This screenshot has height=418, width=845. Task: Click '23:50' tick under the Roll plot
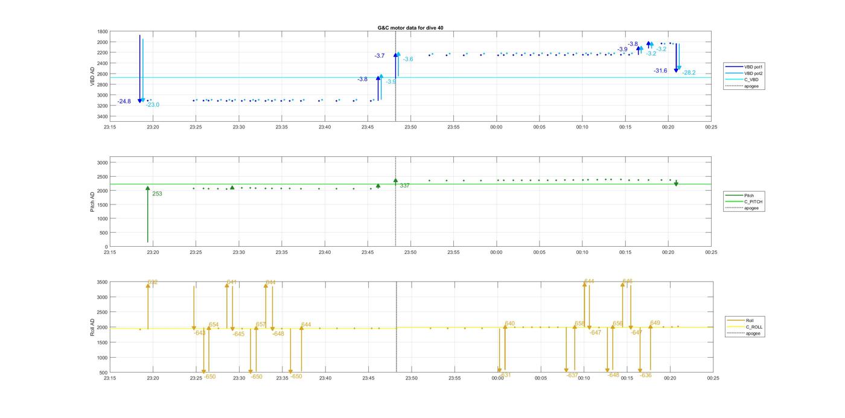(x=412, y=378)
